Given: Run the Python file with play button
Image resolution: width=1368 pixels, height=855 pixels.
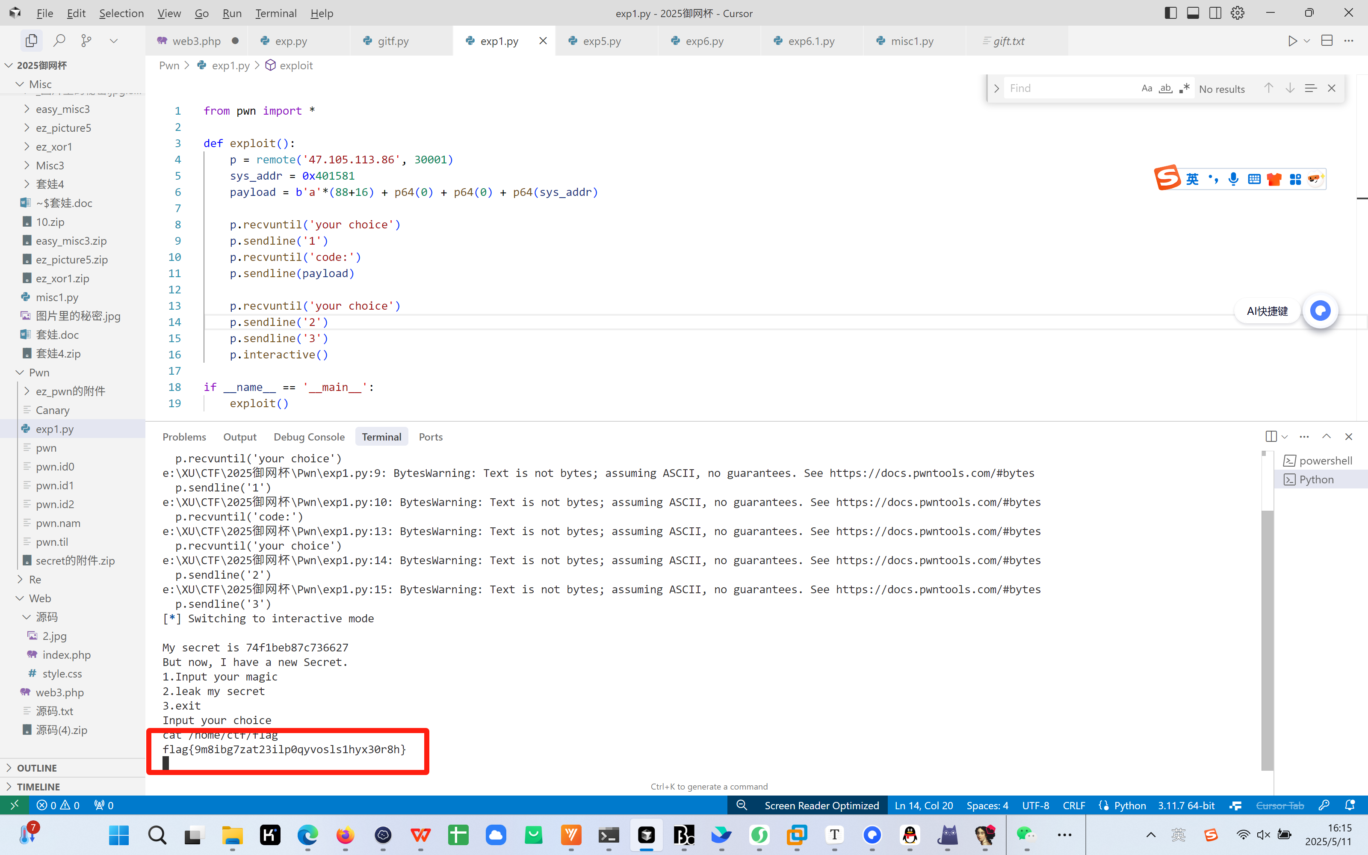Looking at the screenshot, I should [x=1292, y=41].
